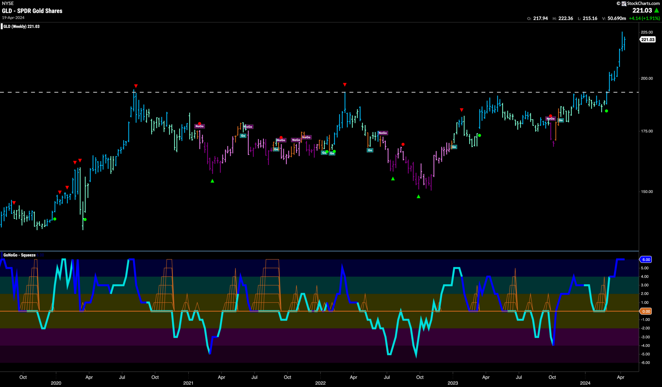
Task: Click the red triangle above the 2020 peak
Action: [136, 86]
